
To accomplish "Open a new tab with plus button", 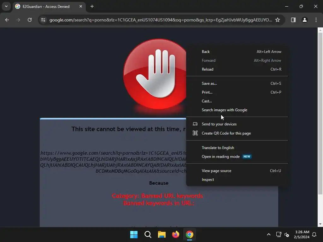I will [x=92, y=6].
